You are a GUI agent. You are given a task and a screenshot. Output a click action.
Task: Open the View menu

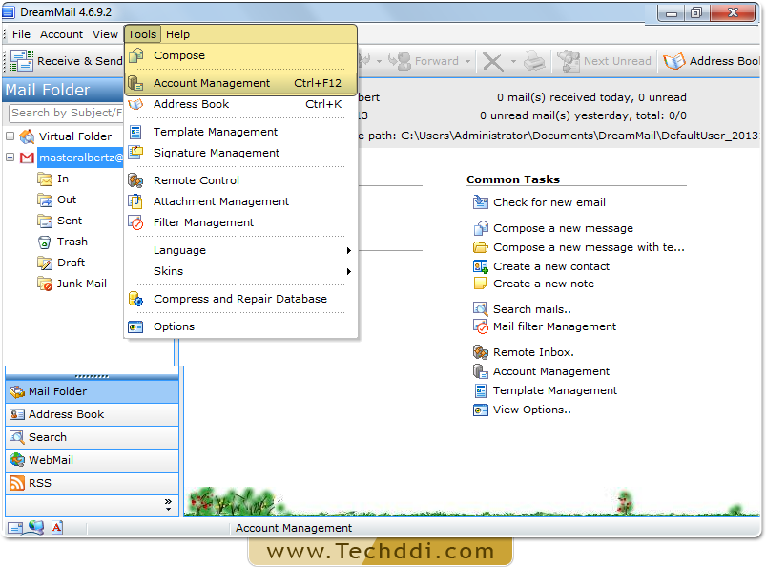click(105, 34)
